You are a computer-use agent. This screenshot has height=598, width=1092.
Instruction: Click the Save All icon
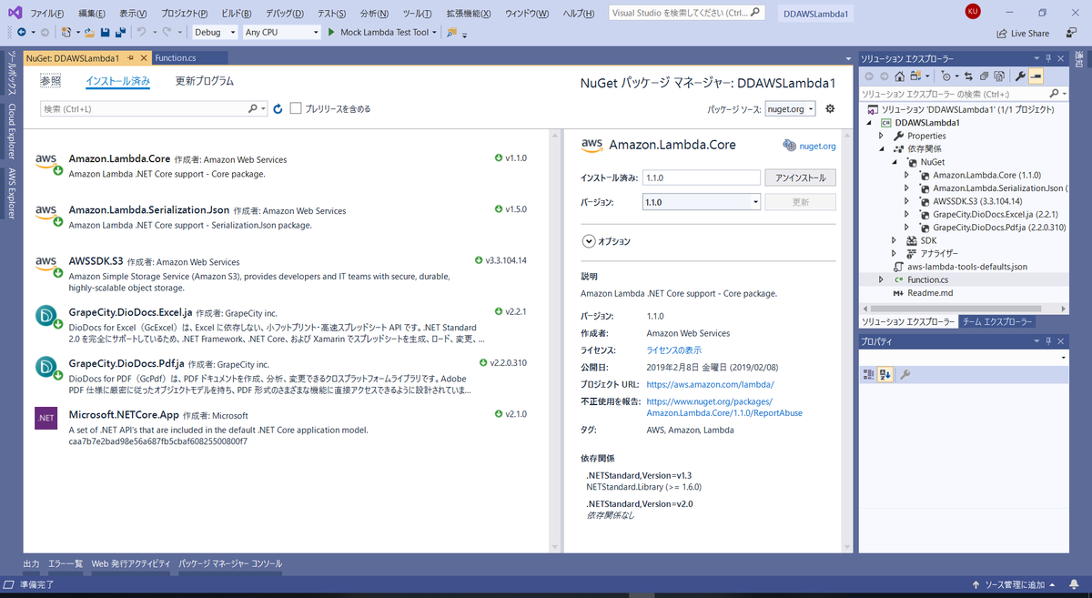120,32
